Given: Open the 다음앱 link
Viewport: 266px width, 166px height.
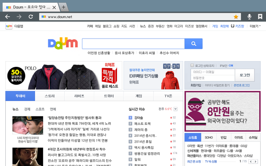Looking at the screenshot, I should pyautogui.click(x=19, y=26).
